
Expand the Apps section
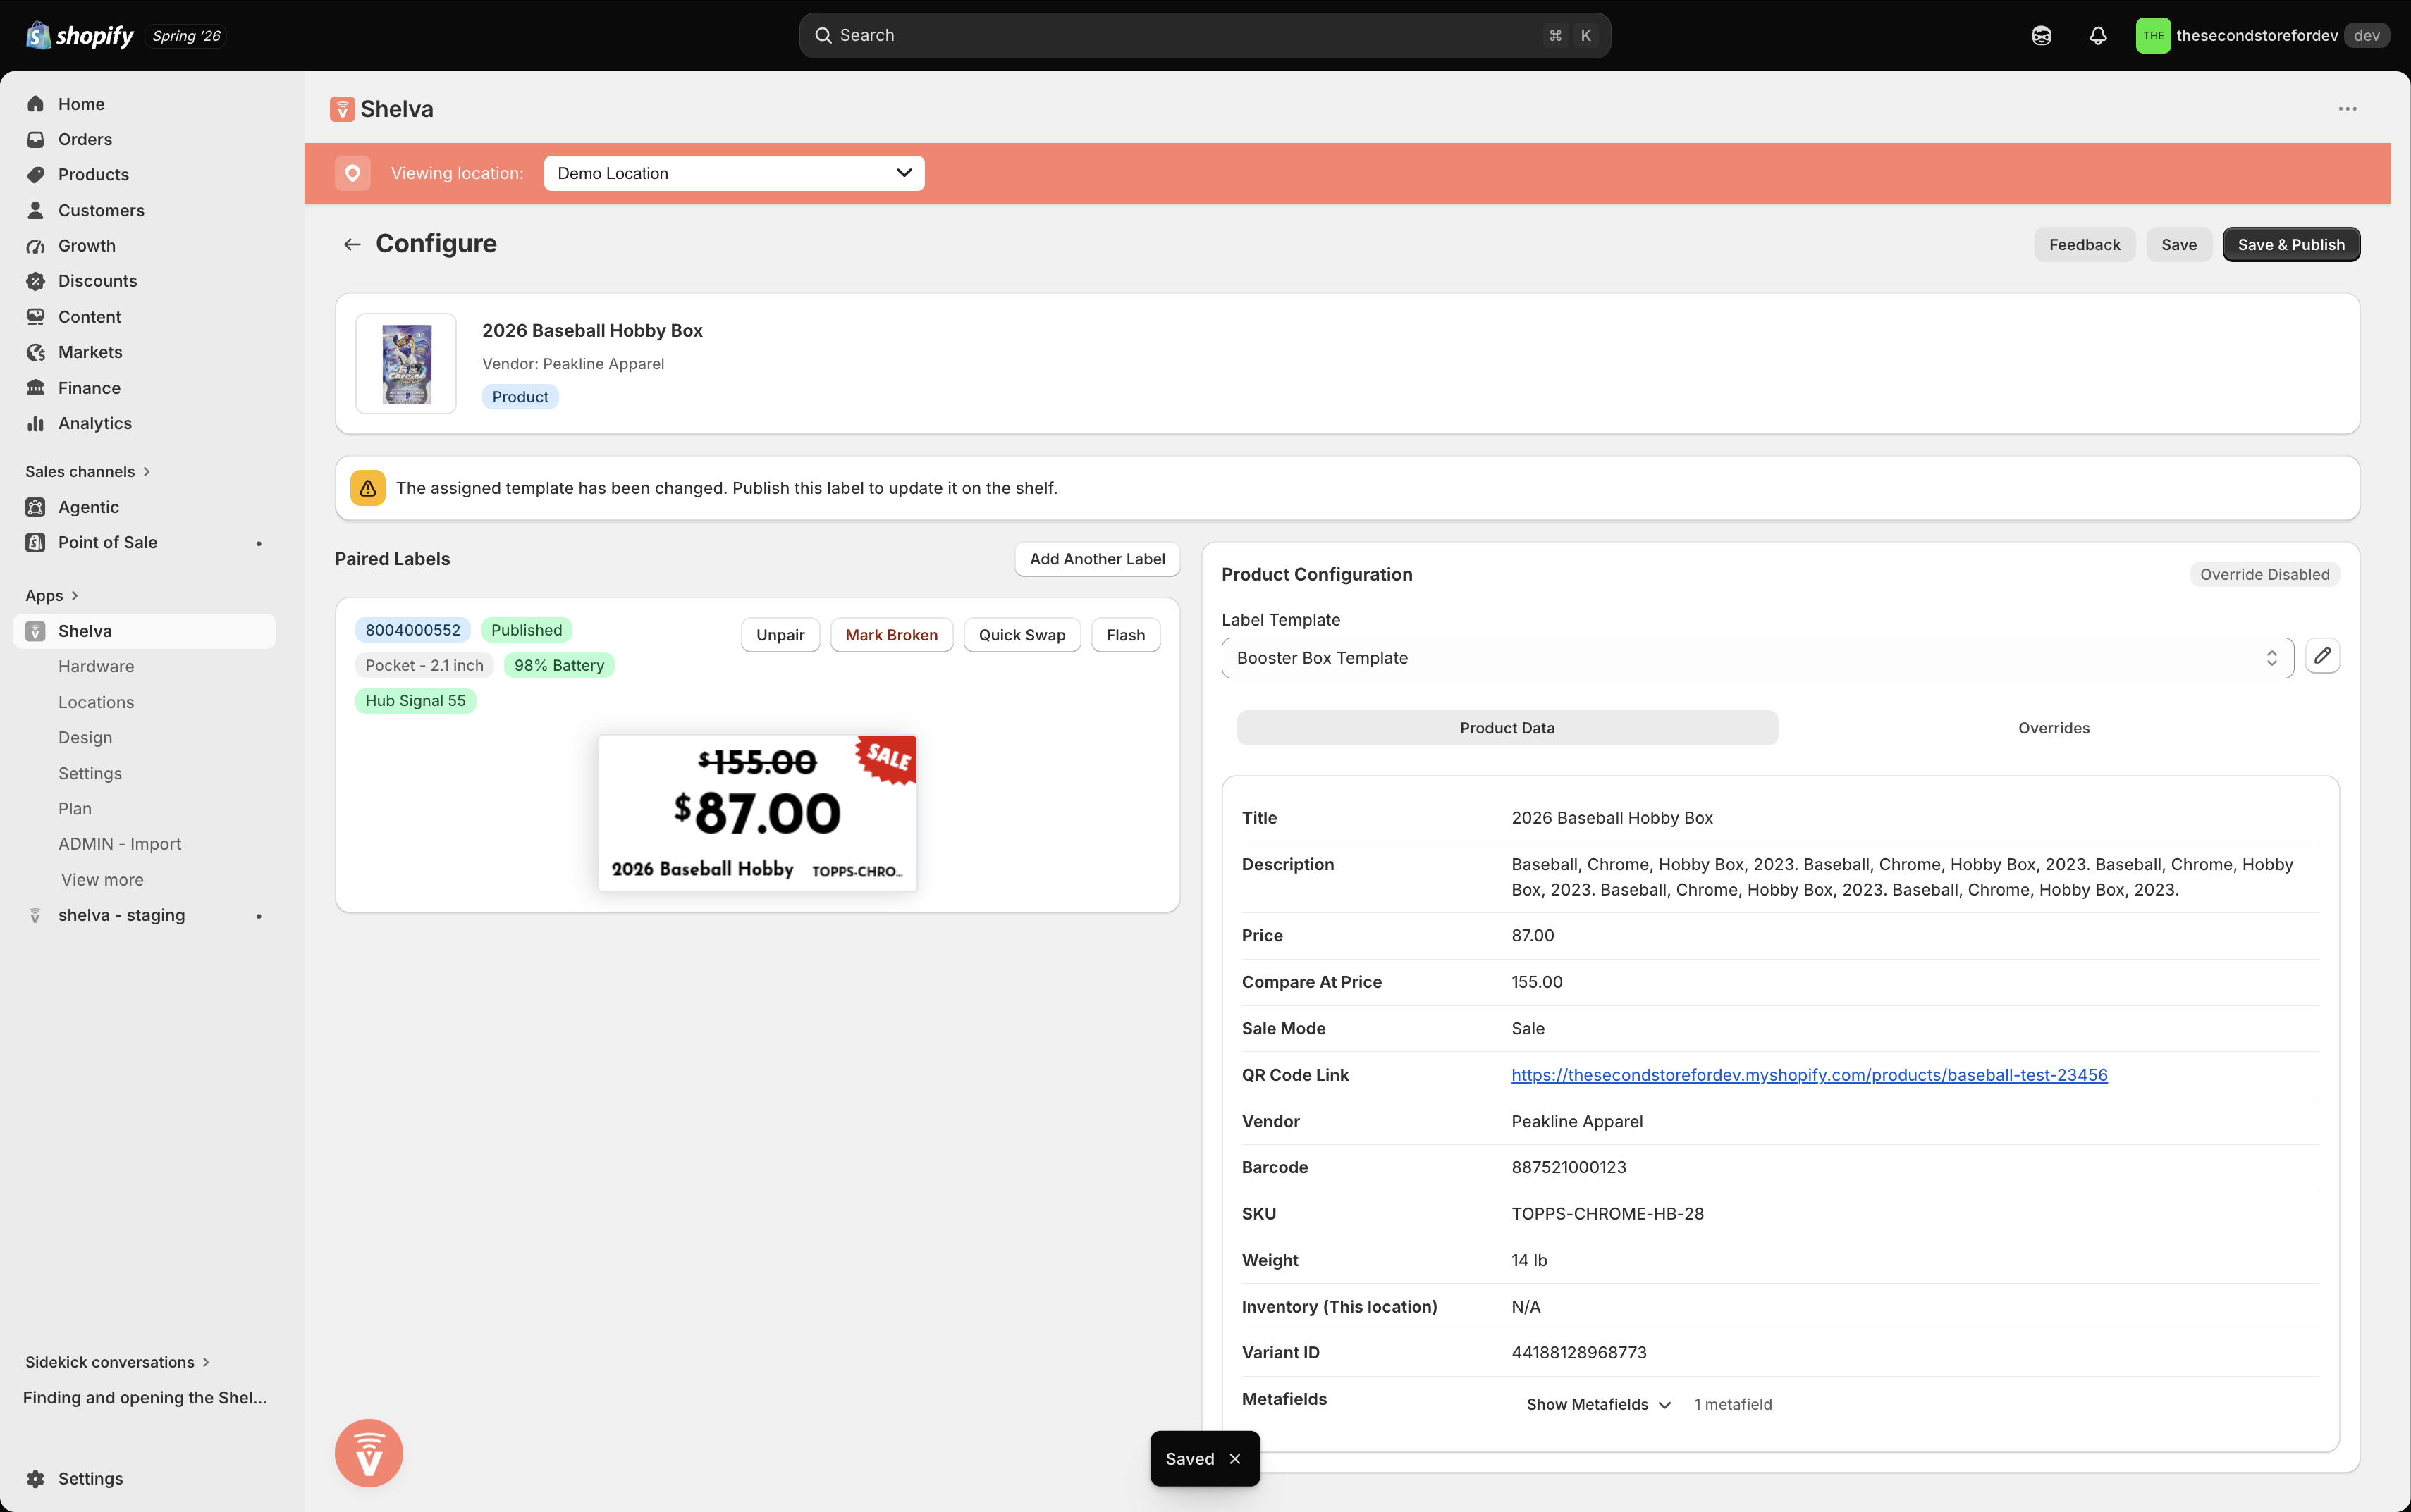pyautogui.click(x=52, y=595)
